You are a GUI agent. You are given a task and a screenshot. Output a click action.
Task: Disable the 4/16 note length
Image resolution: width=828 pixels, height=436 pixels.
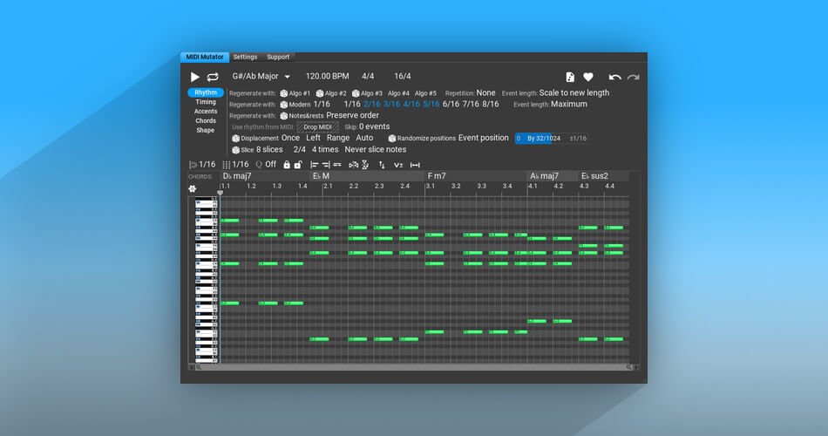pos(411,104)
